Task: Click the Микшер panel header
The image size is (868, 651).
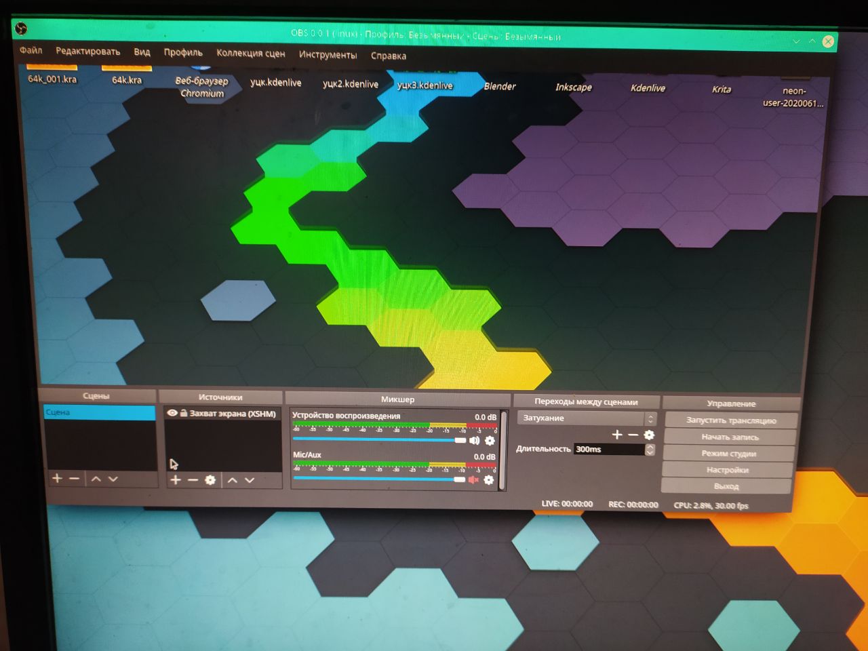Action: (397, 399)
